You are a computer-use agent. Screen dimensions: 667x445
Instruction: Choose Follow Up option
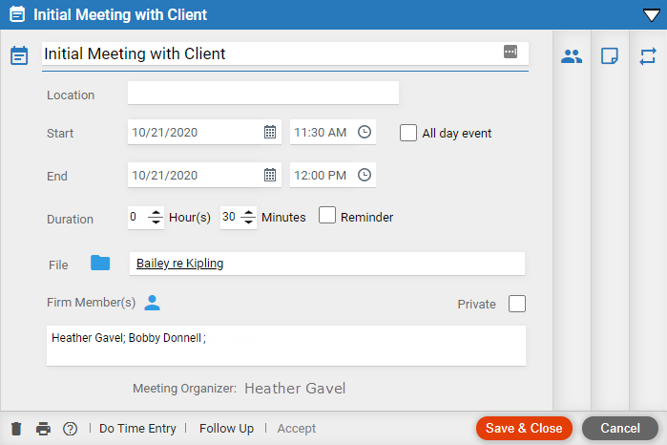[226, 429]
